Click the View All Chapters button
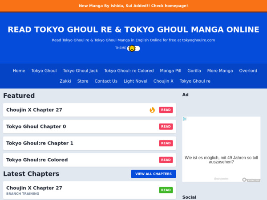Screen dimensions: 267x200 [x=153, y=174]
